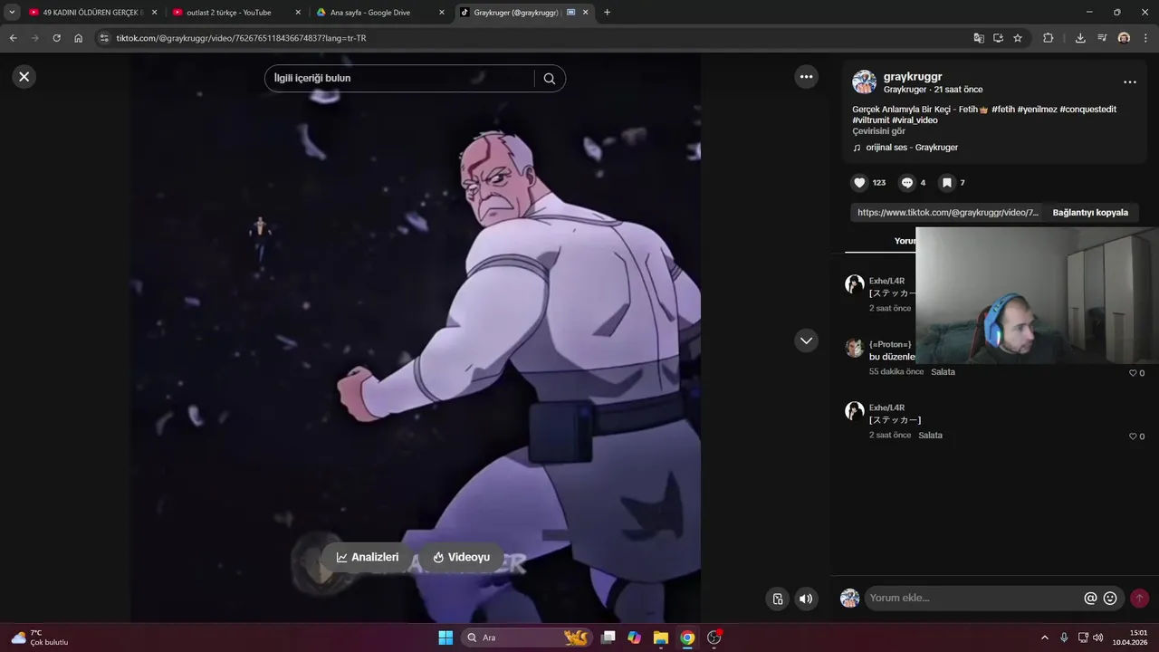Viewport: 1159px width, 652px height.
Task: Send comment with the red arrow button
Action: coord(1139,599)
